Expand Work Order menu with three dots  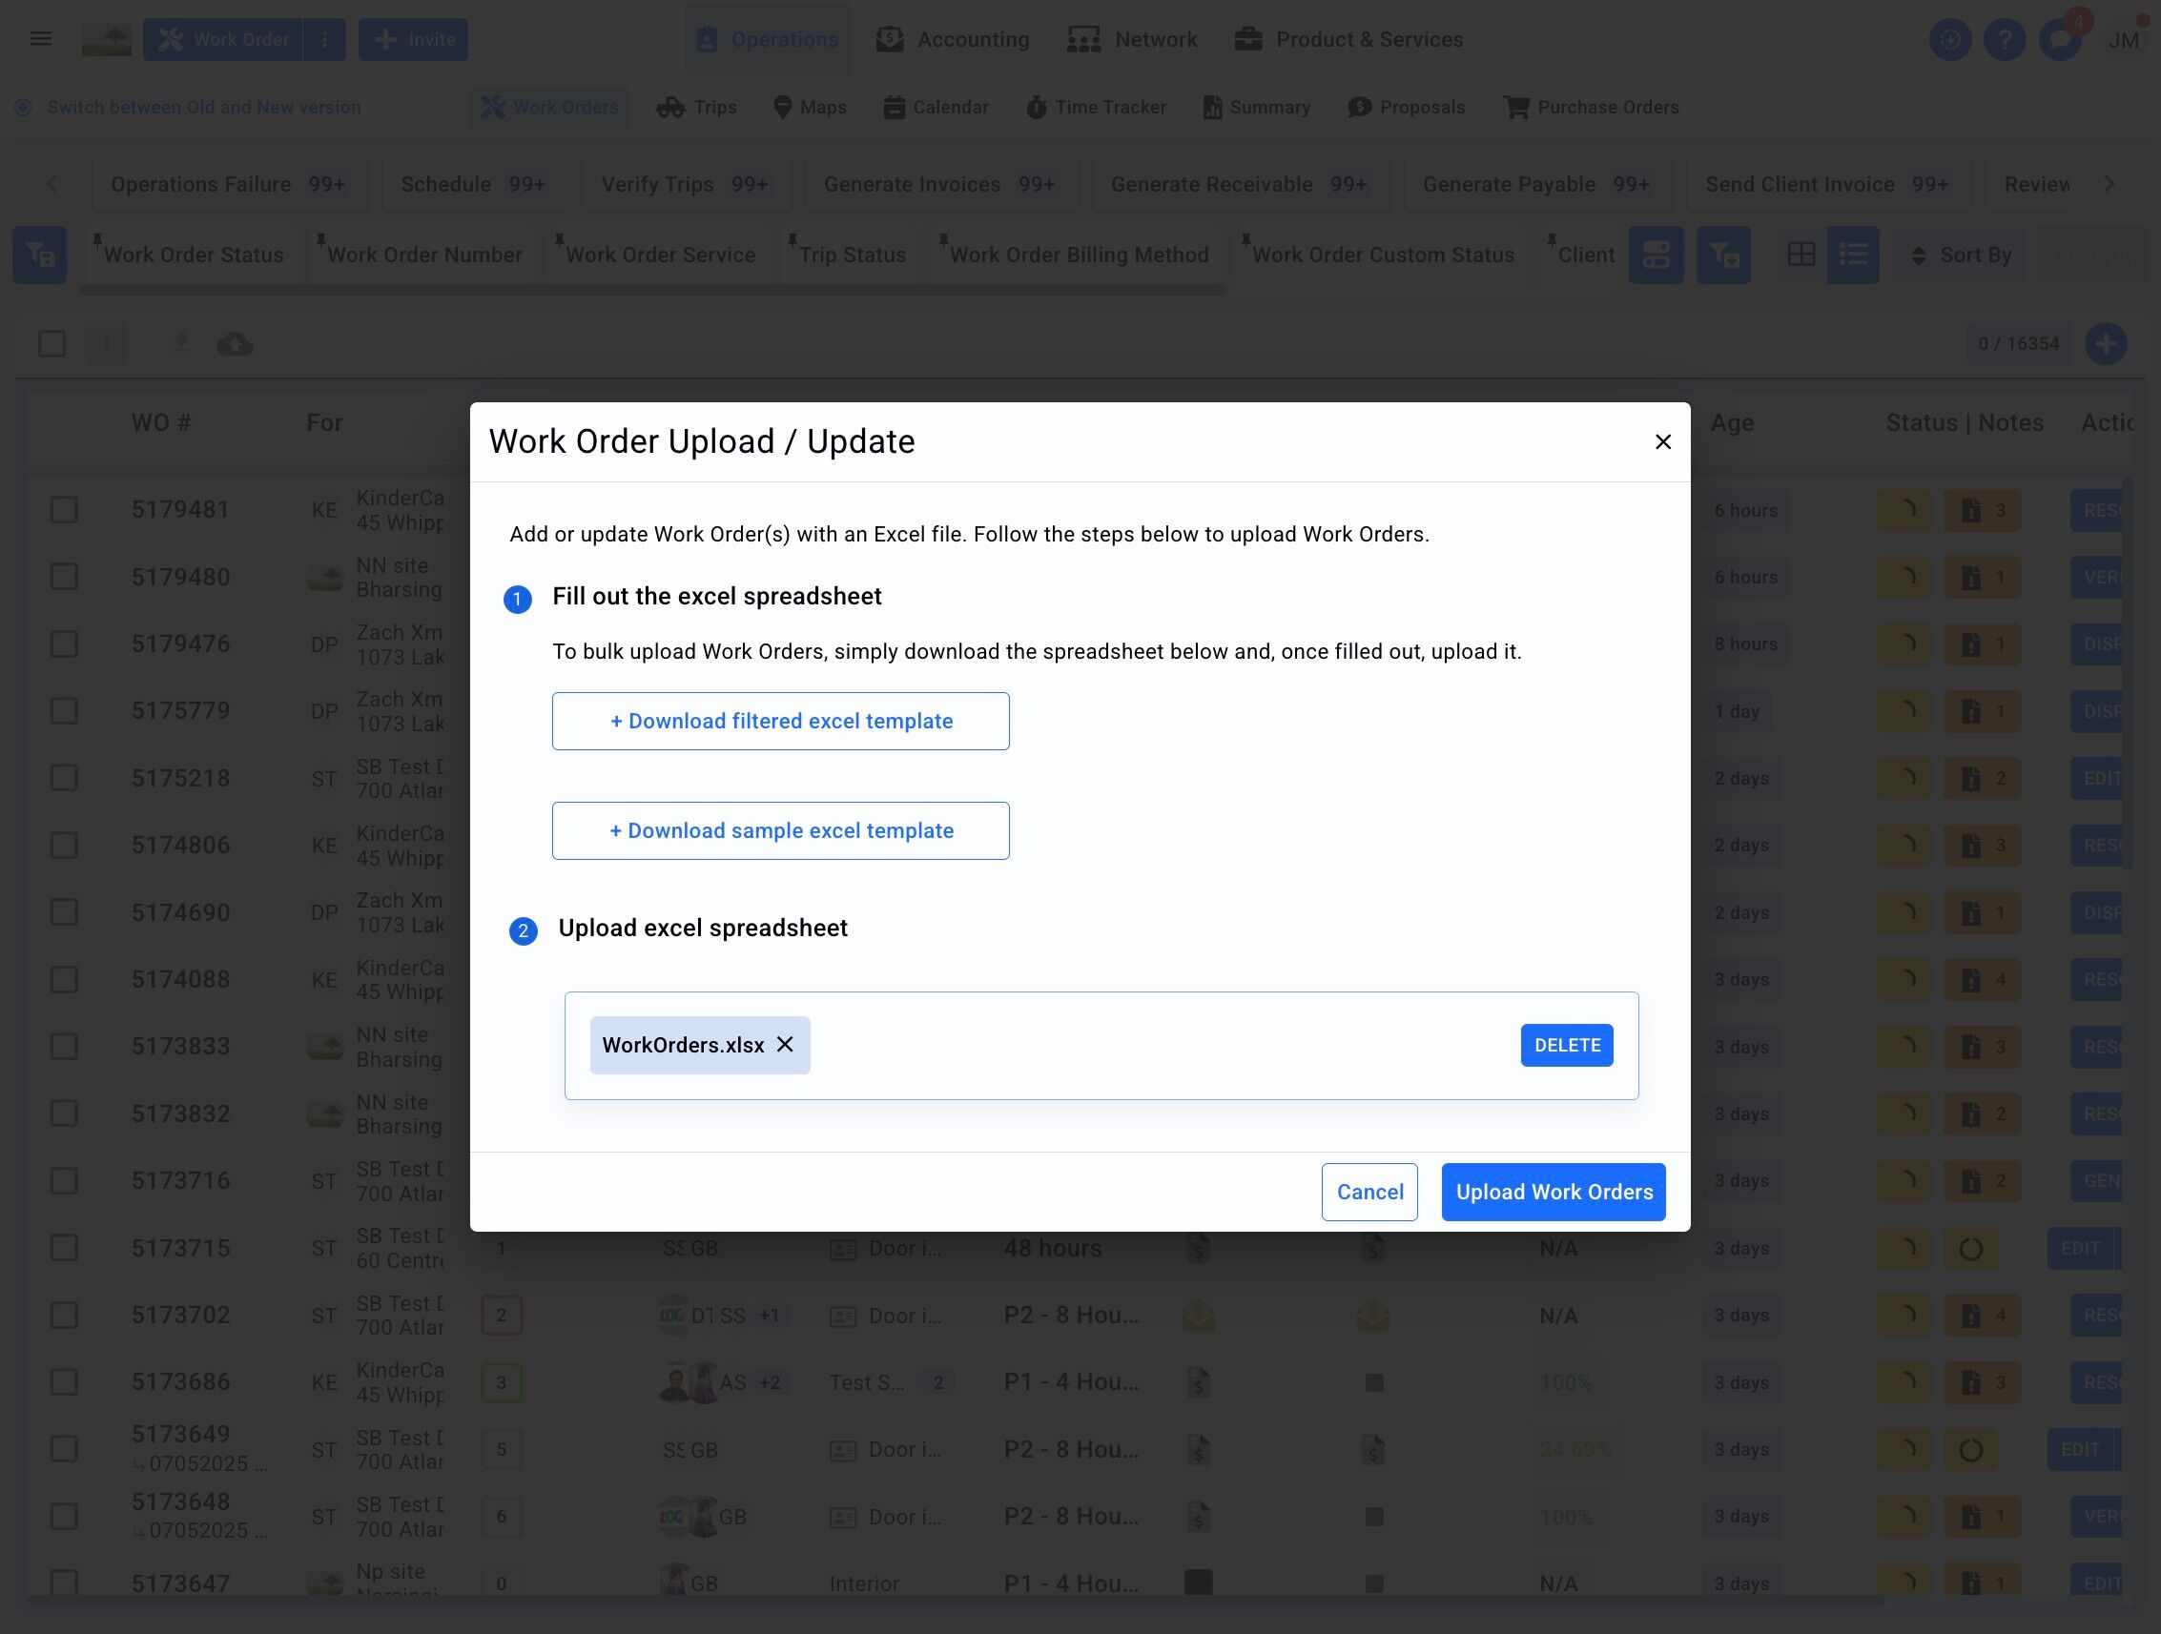325,40
